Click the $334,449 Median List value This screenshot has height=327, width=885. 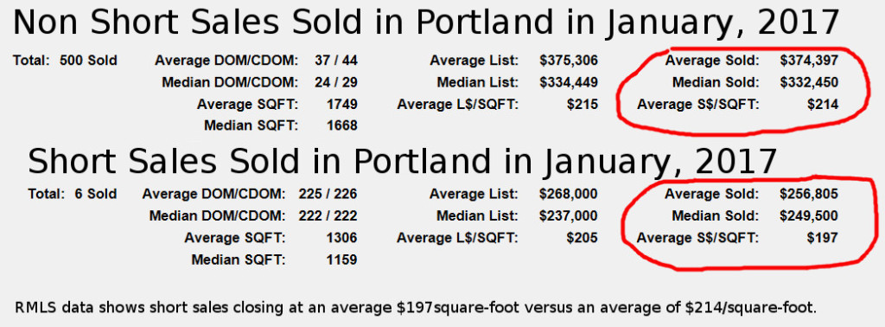click(x=569, y=82)
